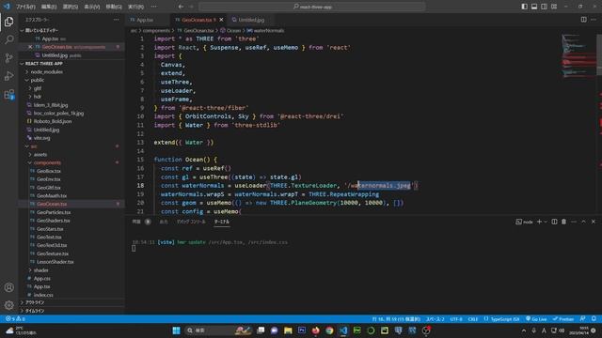Close the GeoOcean.tsx editor tab
The image size is (602, 338).
pos(222,20)
